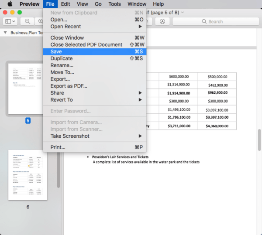262x235 pixels.
Task: Click the $1,314,900.00 cell
Action: pyautogui.click(x=179, y=85)
